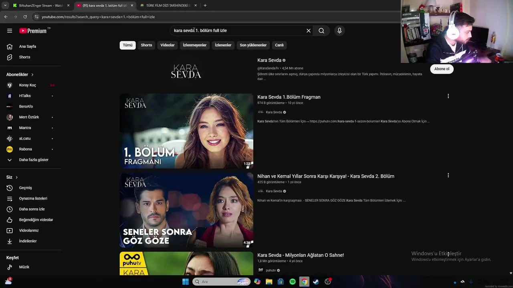Open Copilot from the taskbar
513x288 pixels.
[257, 282]
